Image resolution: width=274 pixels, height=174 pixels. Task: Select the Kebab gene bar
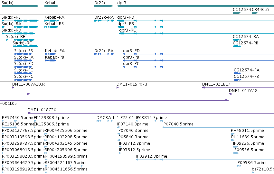coord(52,6)
